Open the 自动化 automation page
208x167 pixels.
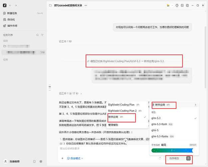(23, 19)
